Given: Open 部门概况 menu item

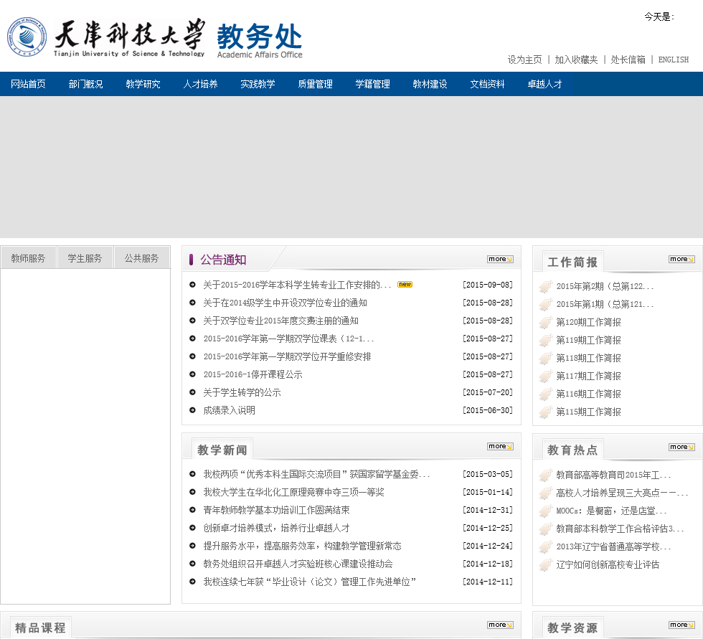Looking at the screenshot, I should (x=85, y=84).
